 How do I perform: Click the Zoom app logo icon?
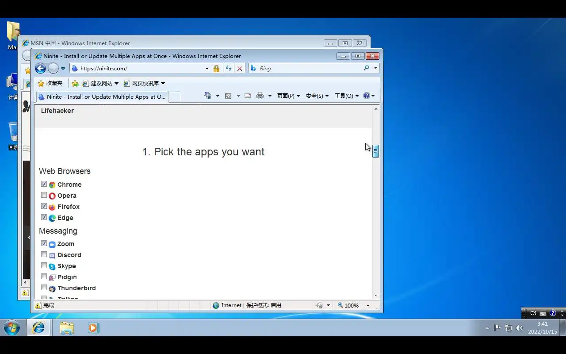(x=52, y=244)
